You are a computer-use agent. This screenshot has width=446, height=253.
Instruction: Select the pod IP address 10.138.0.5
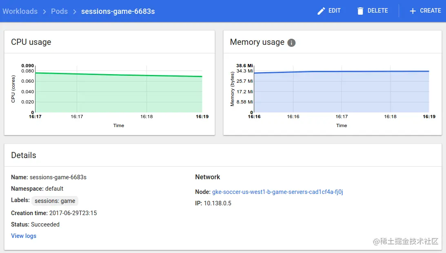214,203
